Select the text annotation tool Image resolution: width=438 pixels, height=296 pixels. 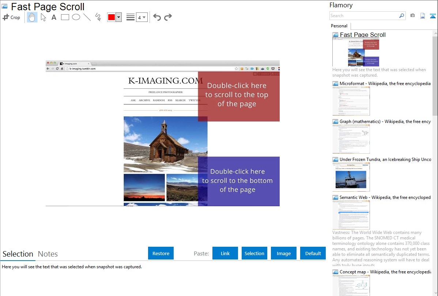[x=54, y=17]
